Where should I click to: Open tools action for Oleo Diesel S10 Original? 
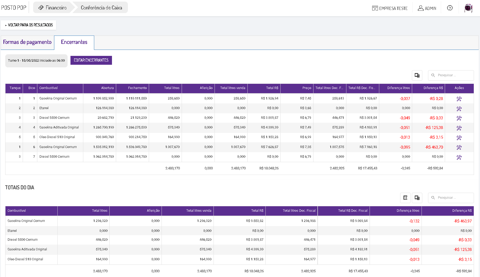tap(459, 138)
